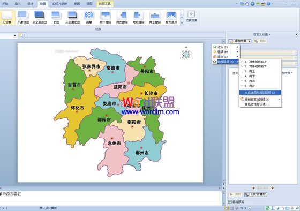
Task: Expand 绘制自定义路径 submenu
Action: tap(260, 99)
